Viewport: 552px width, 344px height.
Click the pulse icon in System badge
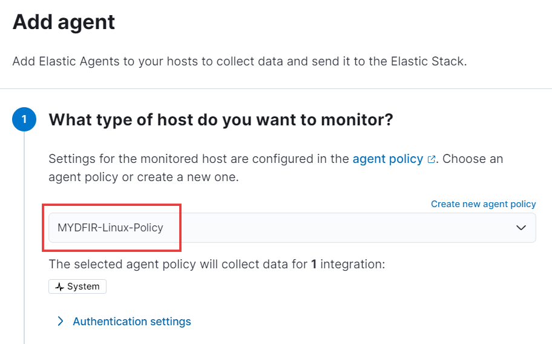59,286
